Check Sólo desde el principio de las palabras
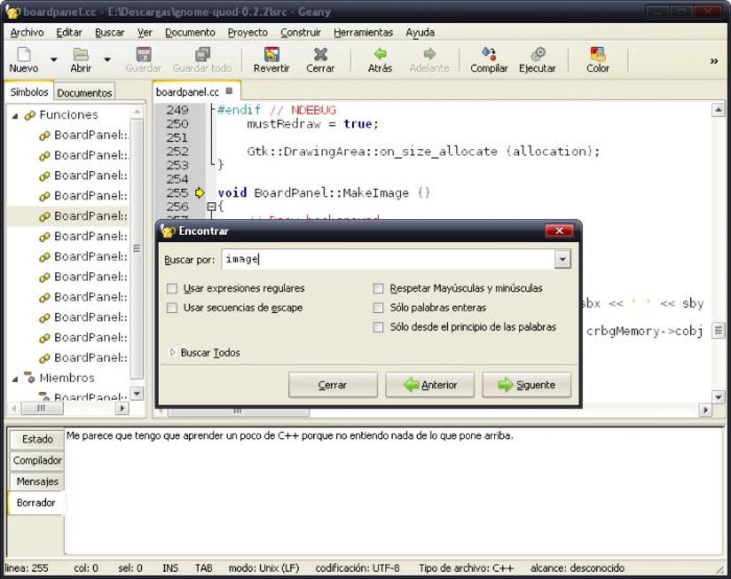 [x=378, y=327]
